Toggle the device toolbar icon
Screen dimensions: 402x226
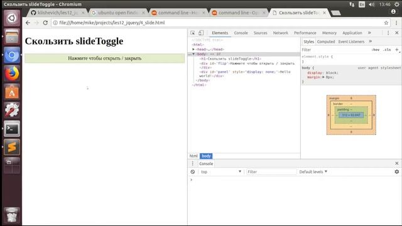[201, 33]
